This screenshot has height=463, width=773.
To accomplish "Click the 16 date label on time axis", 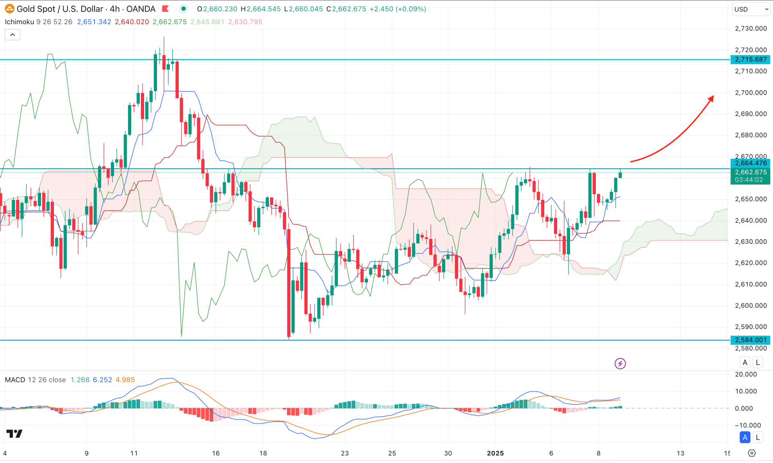I will 216,453.
